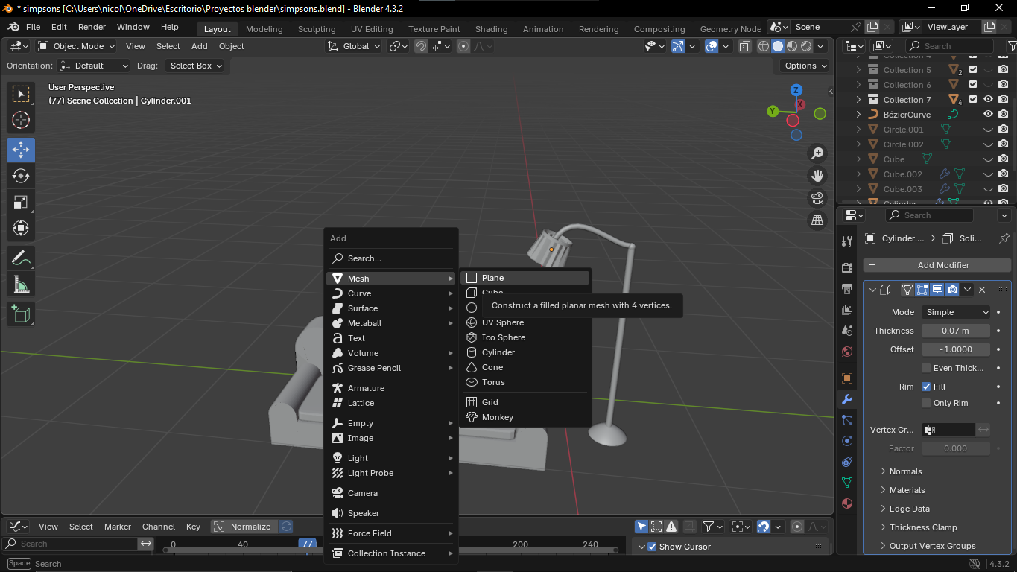1017x572 pixels.
Task: Uncheck Collection 5 exclude checkbox
Action: coord(973,70)
